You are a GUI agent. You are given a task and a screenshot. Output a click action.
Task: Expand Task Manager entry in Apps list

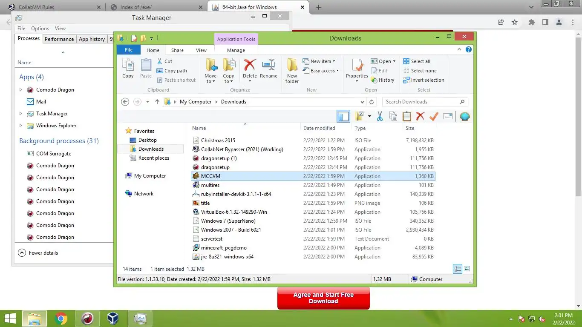point(20,114)
